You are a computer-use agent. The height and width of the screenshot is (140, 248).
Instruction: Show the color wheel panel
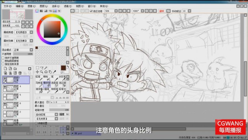click(x=37, y=11)
